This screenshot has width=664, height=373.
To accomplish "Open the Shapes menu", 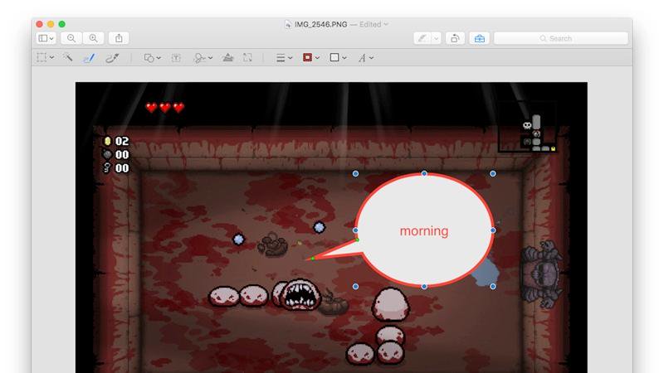I will pyautogui.click(x=153, y=58).
